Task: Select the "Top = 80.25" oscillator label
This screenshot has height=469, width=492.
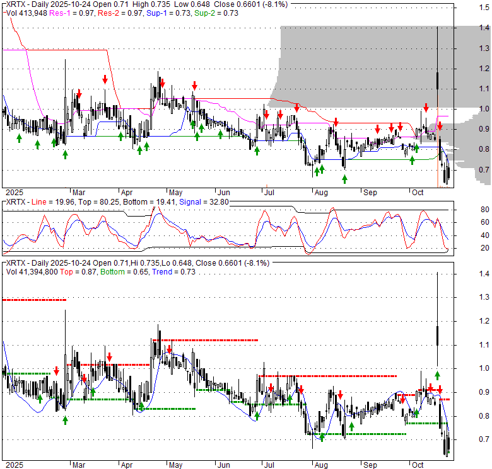Action: 99,202
